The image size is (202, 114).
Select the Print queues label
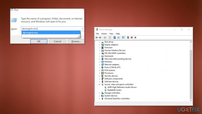(x=110, y=70)
